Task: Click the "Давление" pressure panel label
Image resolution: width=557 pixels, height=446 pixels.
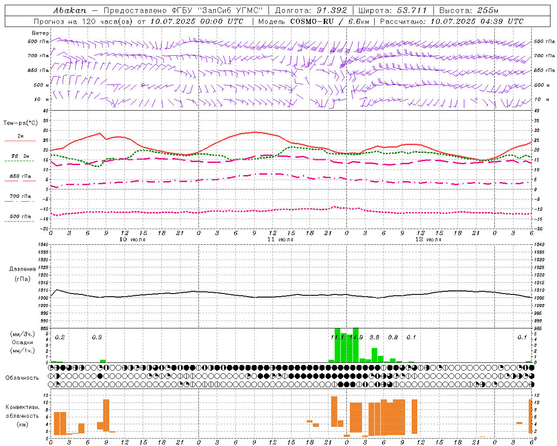Action: pos(23,269)
